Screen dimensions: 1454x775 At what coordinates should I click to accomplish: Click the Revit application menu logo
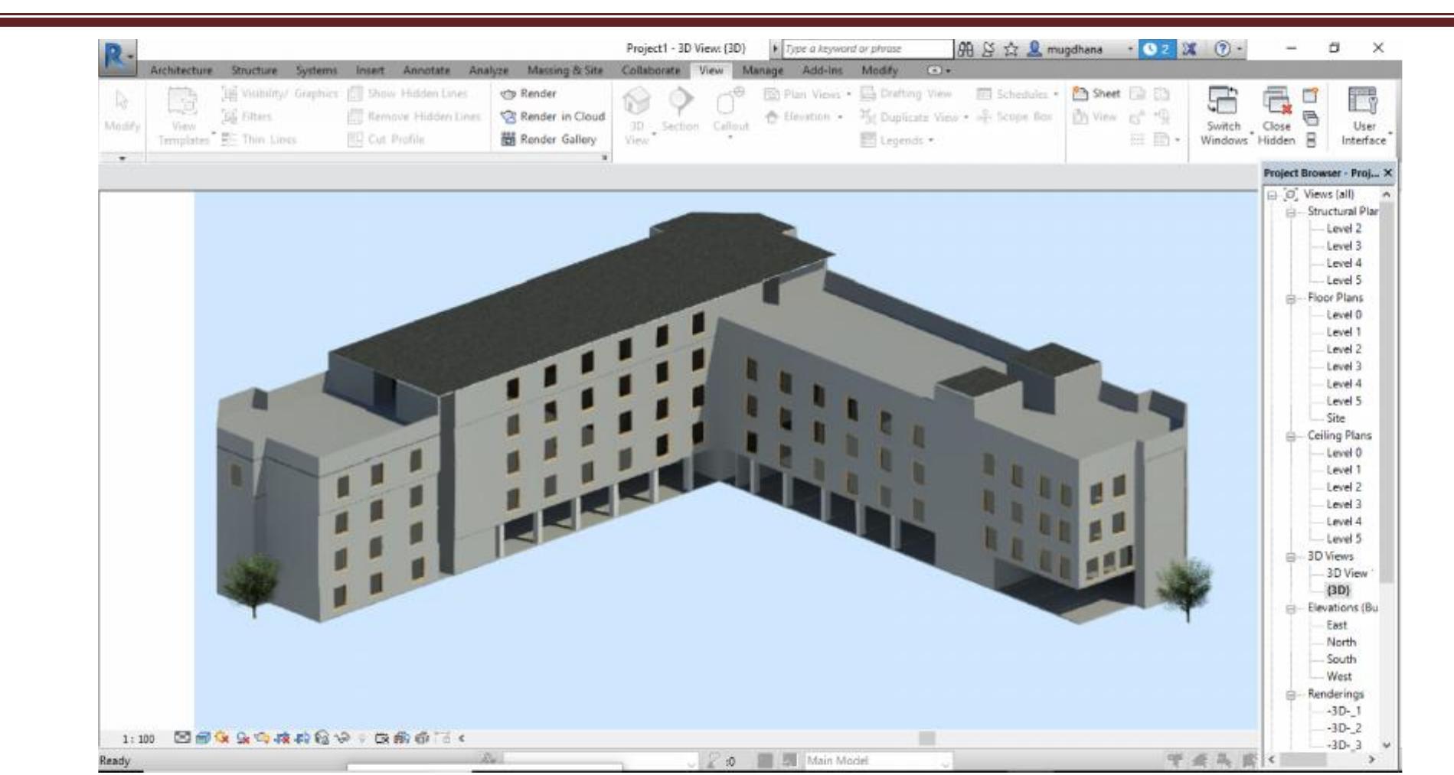pyautogui.click(x=116, y=57)
